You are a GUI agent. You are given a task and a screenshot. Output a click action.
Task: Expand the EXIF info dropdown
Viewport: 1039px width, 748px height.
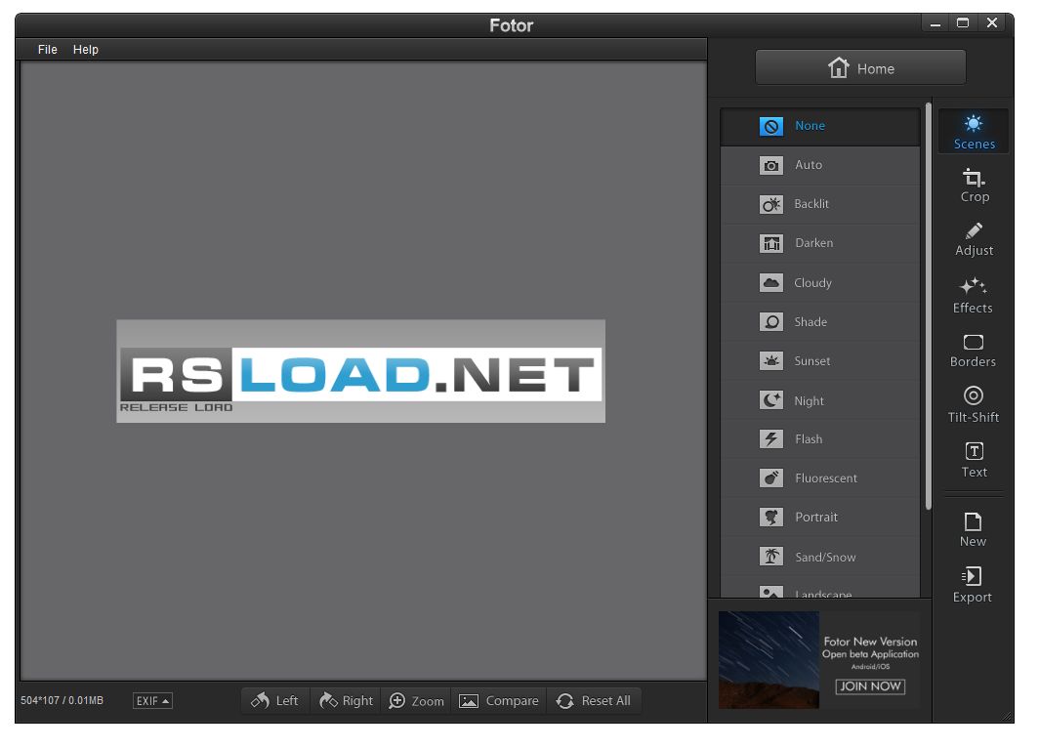pyautogui.click(x=152, y=700)
